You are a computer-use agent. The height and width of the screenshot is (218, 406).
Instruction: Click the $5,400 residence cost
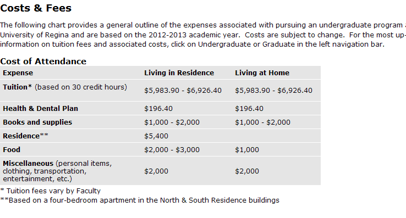click(156, 136)
